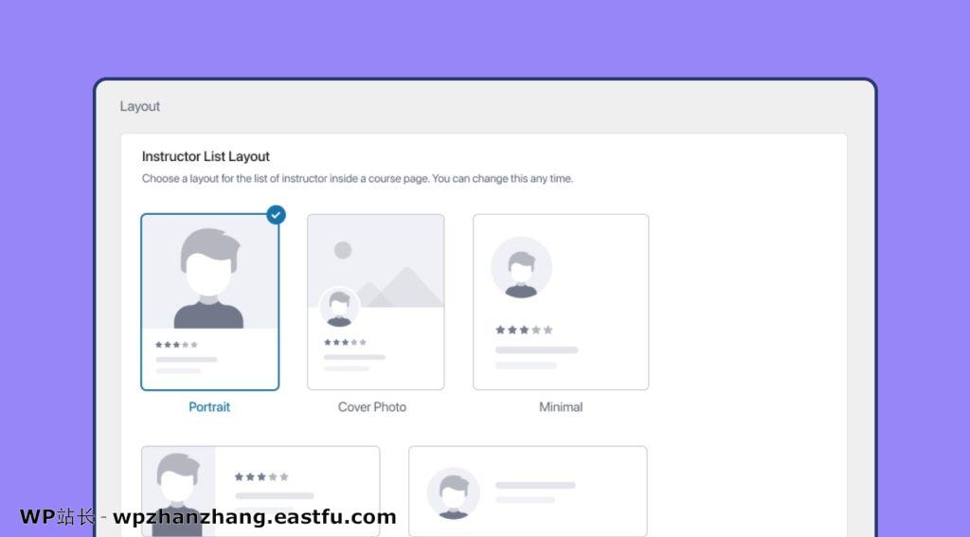Click the Minimal label

[x=561, y=407]
